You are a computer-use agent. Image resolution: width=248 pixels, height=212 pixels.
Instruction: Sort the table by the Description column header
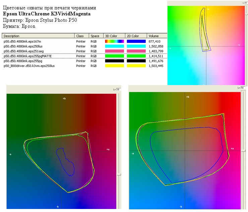38,36
